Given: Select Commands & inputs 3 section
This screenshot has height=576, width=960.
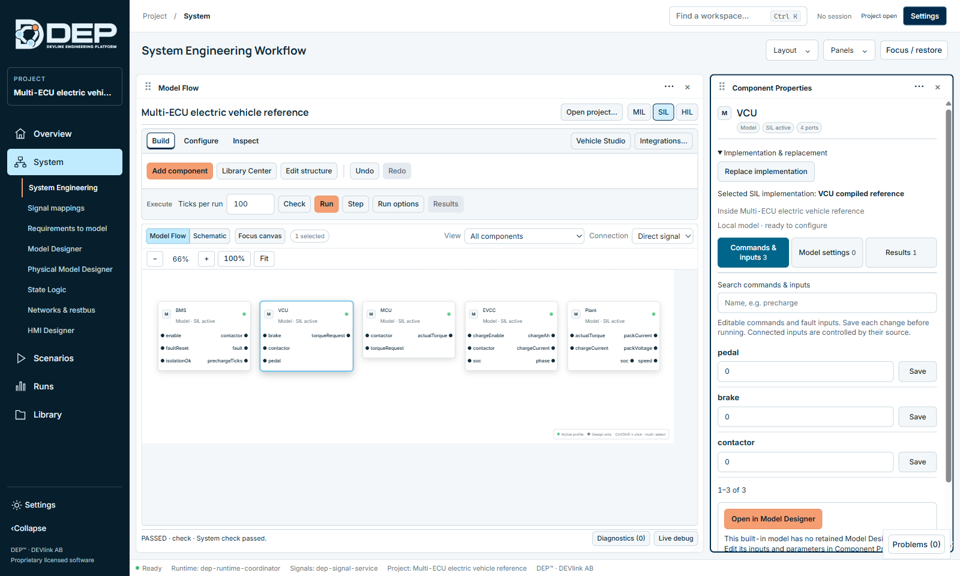Looking at the screenshot, I should [x=753, y=253].
